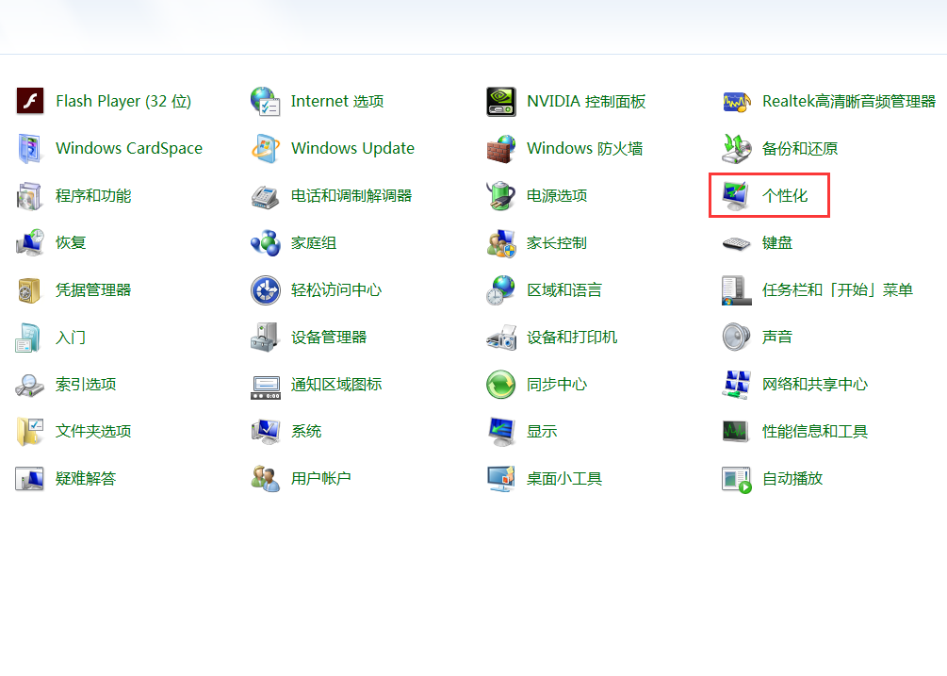Click the 显示 link
The image size is (947, 676).
[x=542, y=431]
